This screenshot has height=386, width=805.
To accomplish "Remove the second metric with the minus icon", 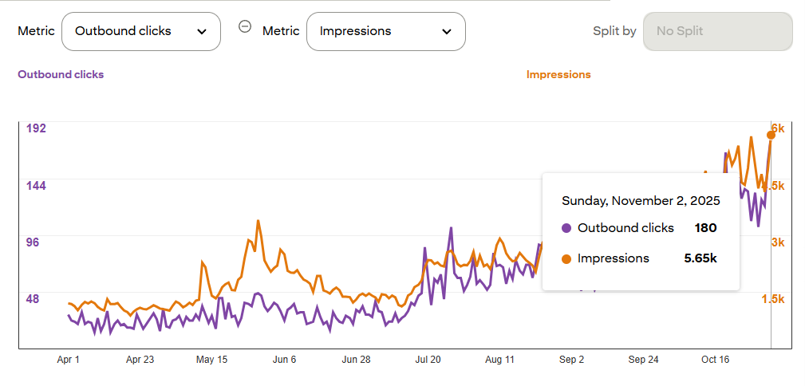I will tap(245, 26).
